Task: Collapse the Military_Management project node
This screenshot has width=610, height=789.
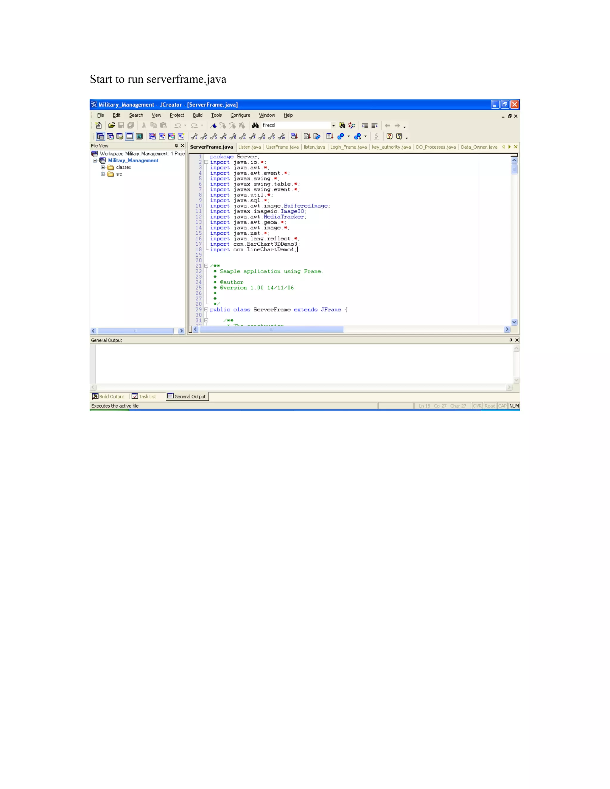Action: tap(95, 160)
